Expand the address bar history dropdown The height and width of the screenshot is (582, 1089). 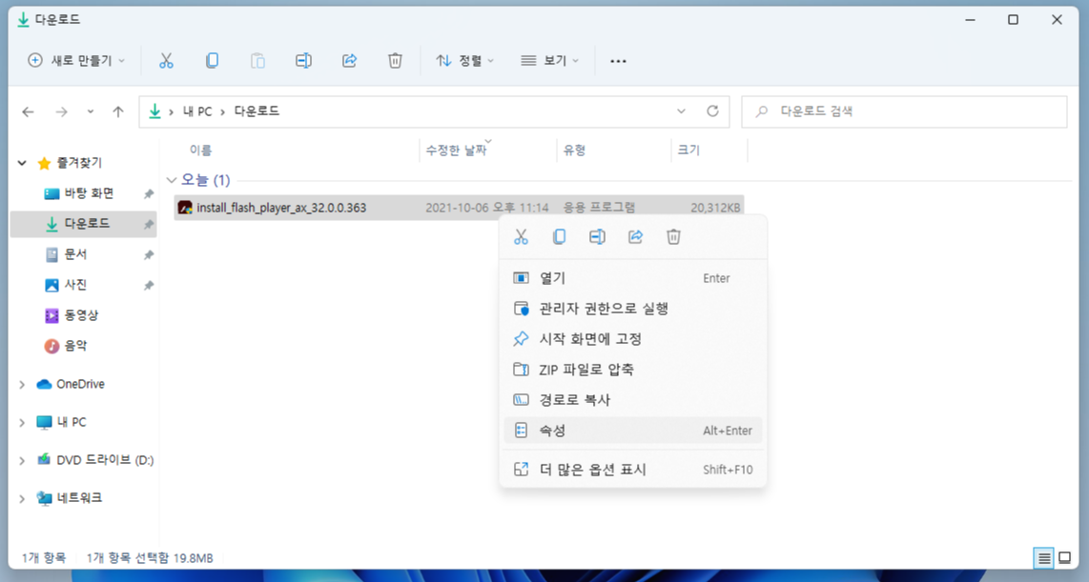[x=681, y=111]
